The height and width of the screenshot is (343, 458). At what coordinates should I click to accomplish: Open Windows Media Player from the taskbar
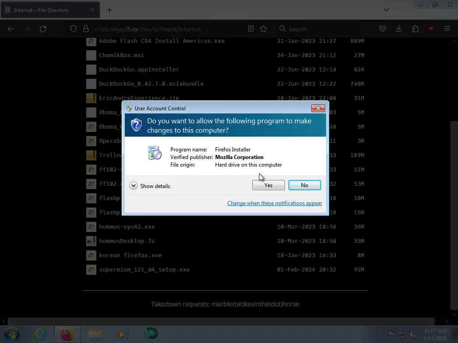[121, 334]
